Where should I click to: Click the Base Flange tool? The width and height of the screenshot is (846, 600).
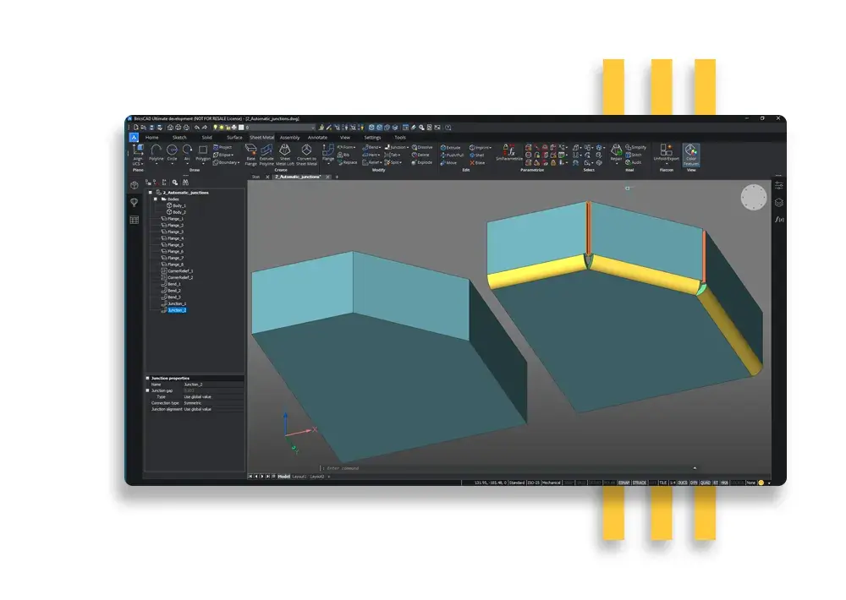251,154
